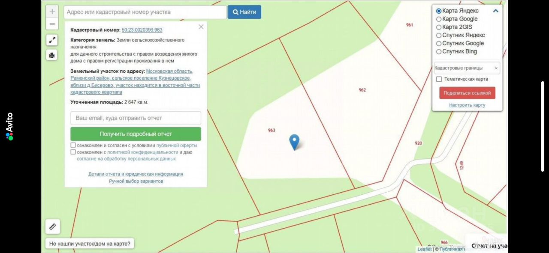Viewport: 549px width, 253px height.
Task: Zoom out the map with minus button
Action: coord(52,24)
